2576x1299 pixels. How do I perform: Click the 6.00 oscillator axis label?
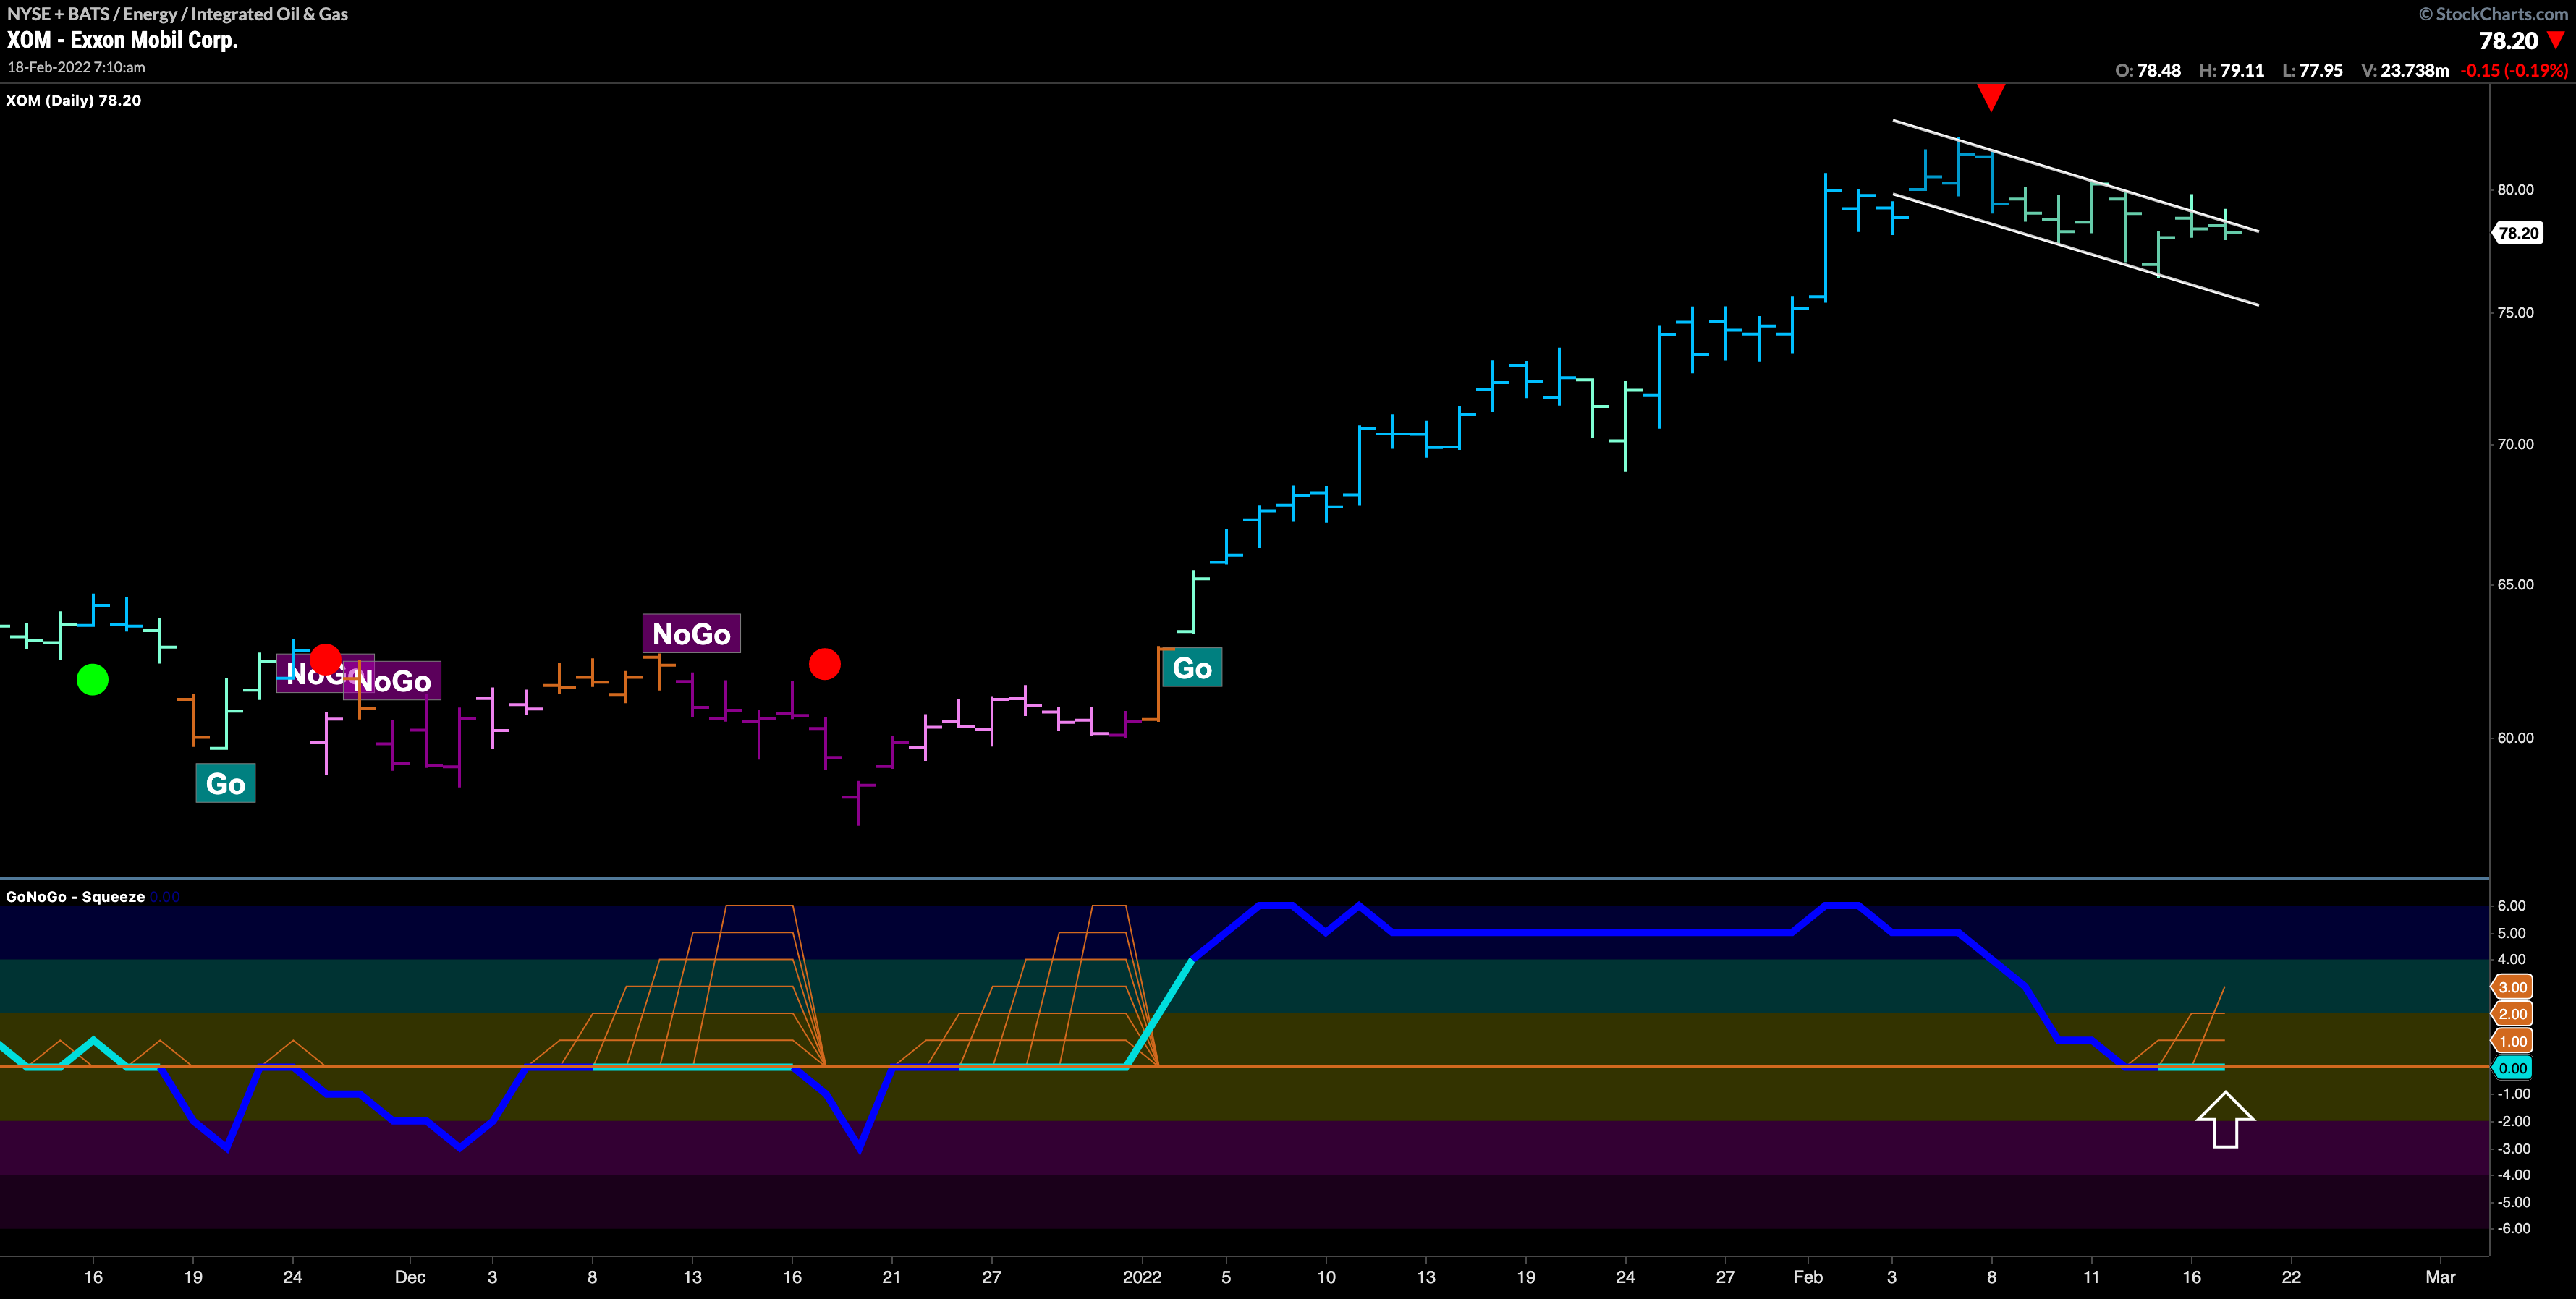click(x=2511, y=906)
